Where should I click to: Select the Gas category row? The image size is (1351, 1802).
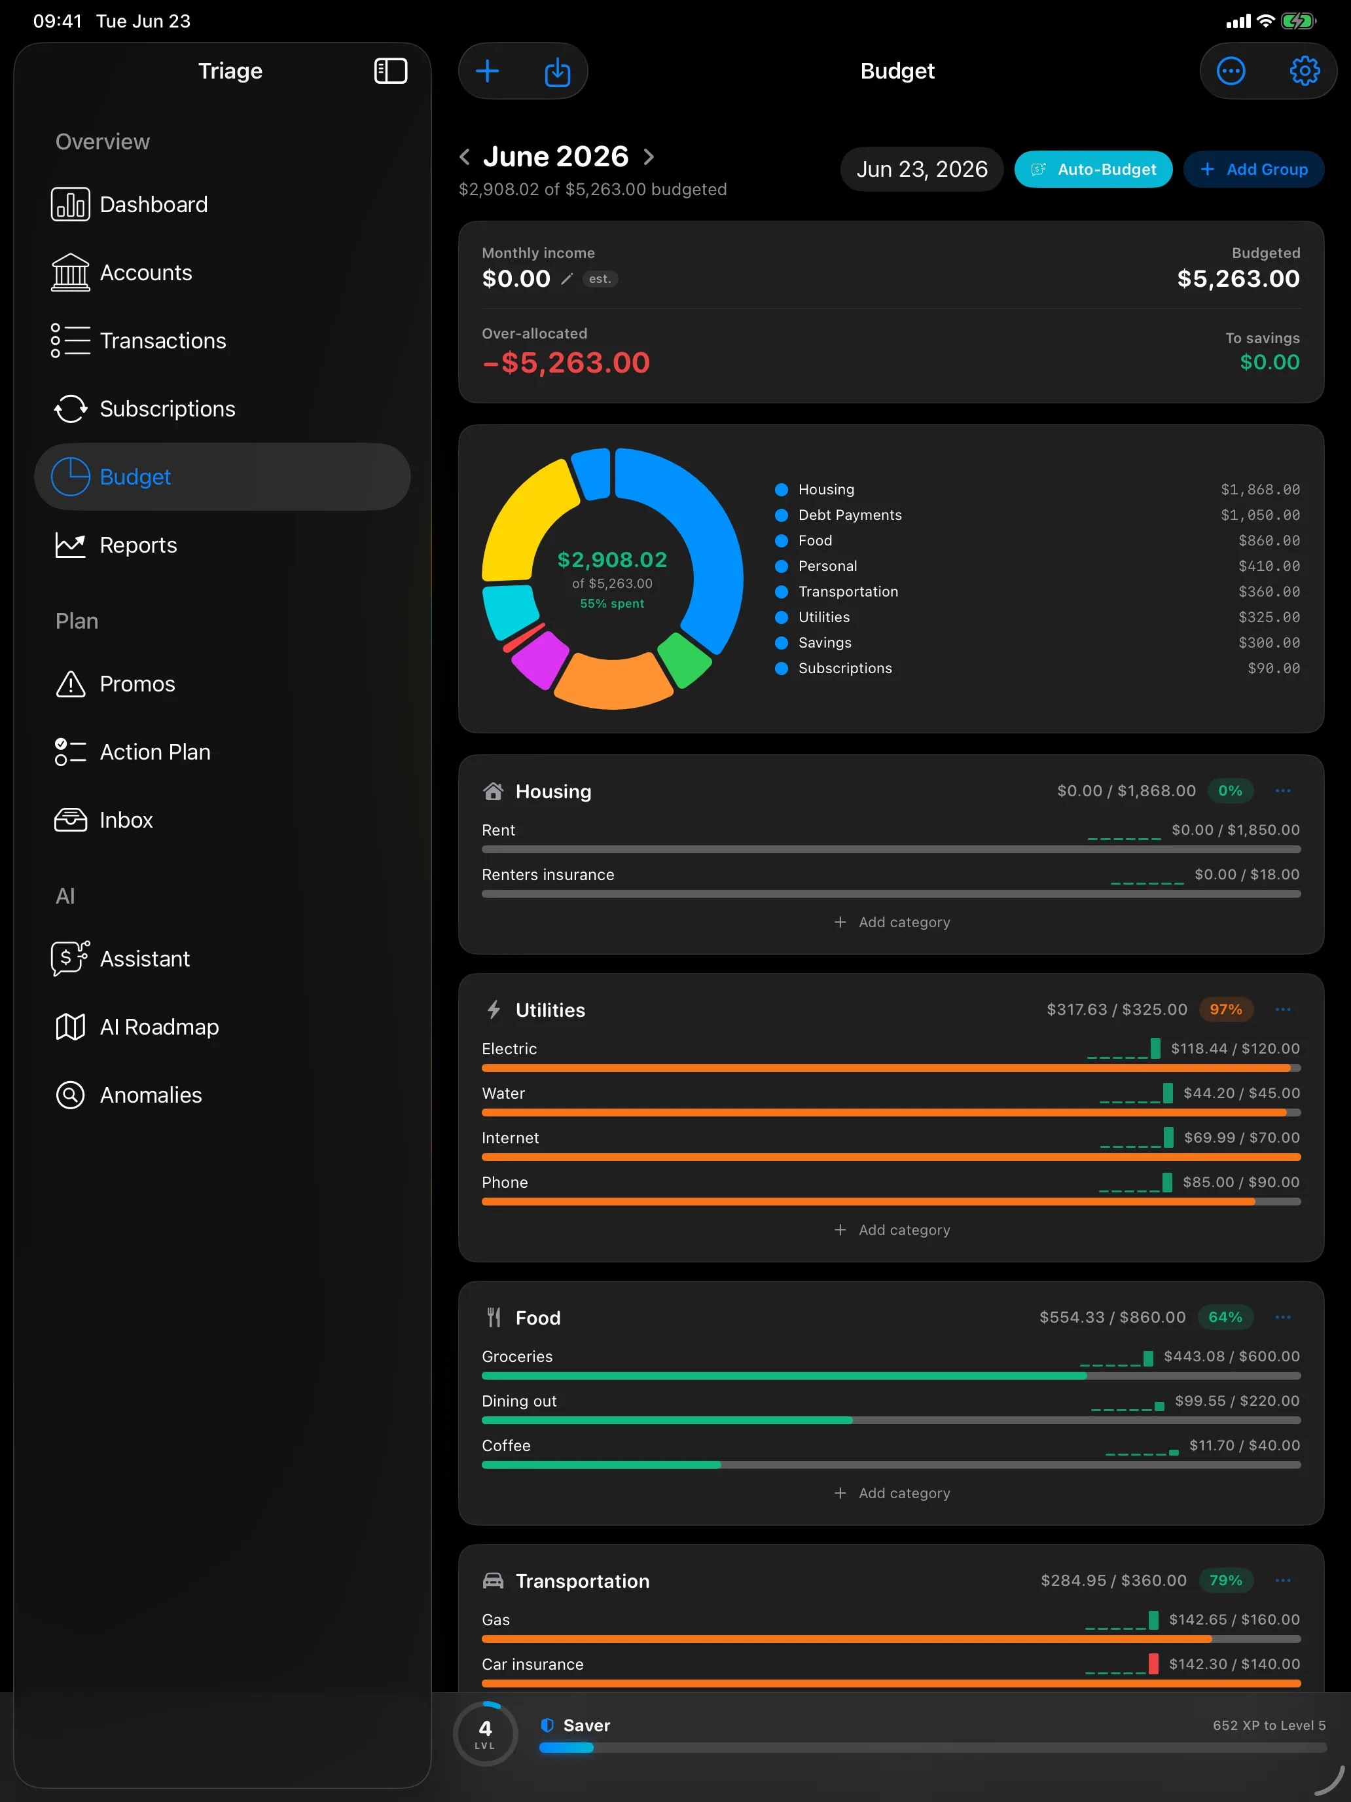pos(891,1626)
